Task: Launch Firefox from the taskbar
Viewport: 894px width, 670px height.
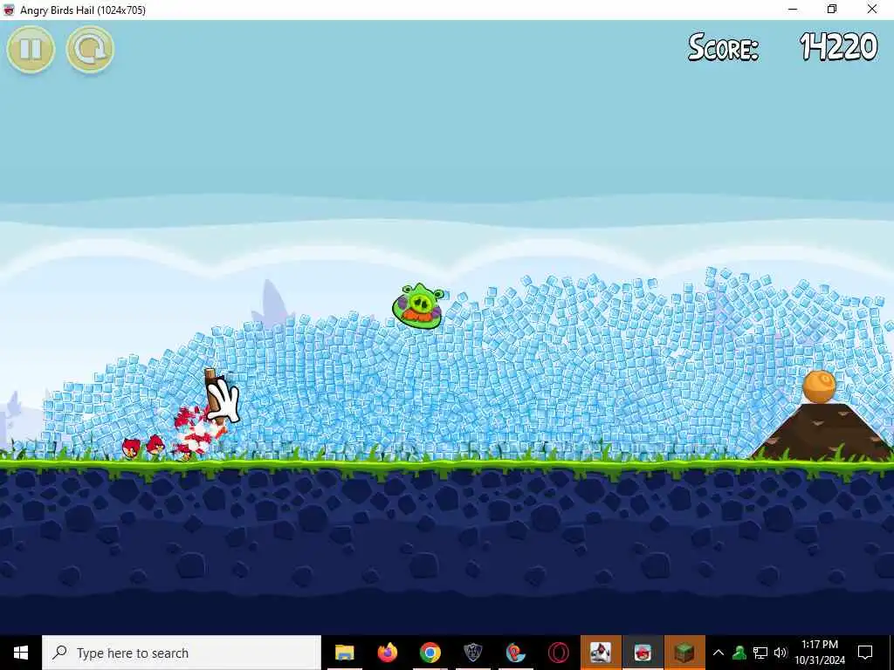Action: (x=387, y=653)
